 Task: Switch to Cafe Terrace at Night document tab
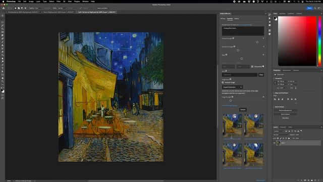(x=97, y=12)
